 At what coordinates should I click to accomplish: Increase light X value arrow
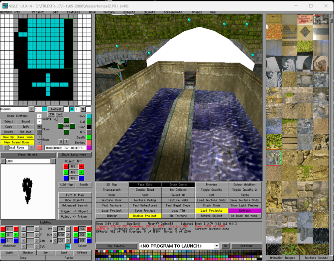point(36,229)
